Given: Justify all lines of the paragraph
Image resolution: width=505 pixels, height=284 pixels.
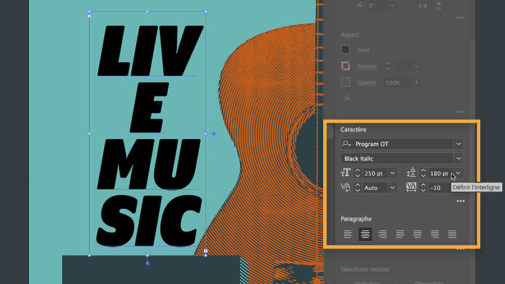Looking at the screenshot, I should click(452, 234).
